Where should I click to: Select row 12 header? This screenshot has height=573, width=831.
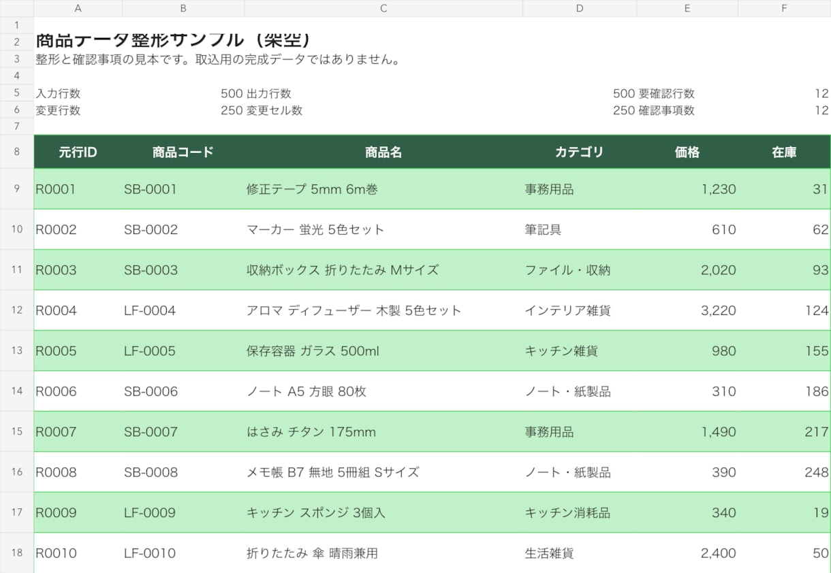point(17,310)
